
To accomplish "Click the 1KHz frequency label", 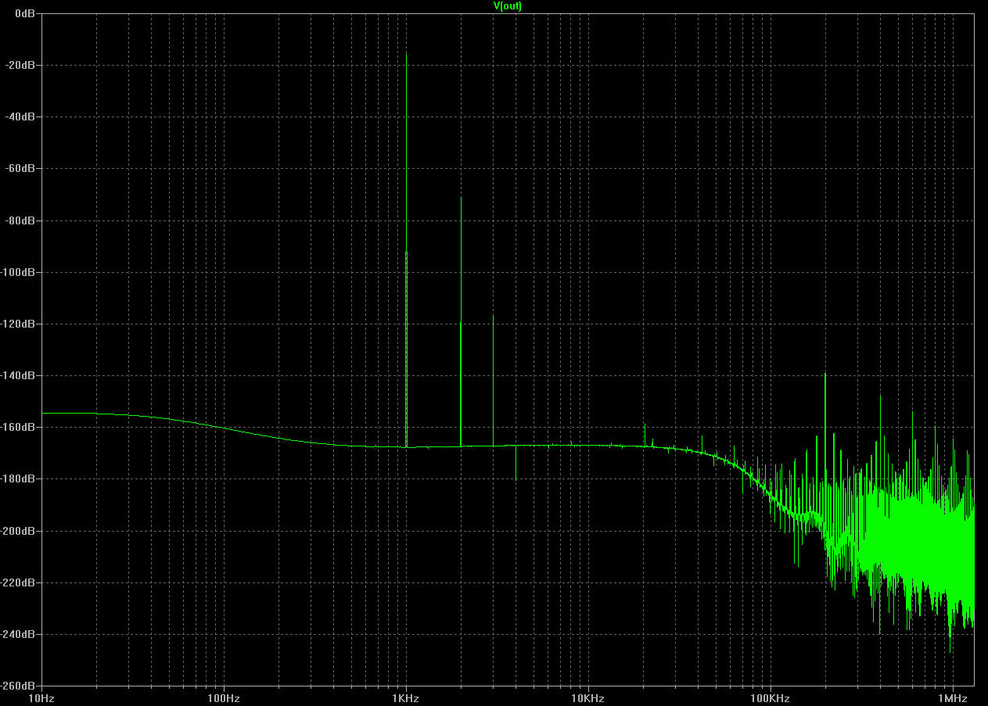I will [406, 697].
